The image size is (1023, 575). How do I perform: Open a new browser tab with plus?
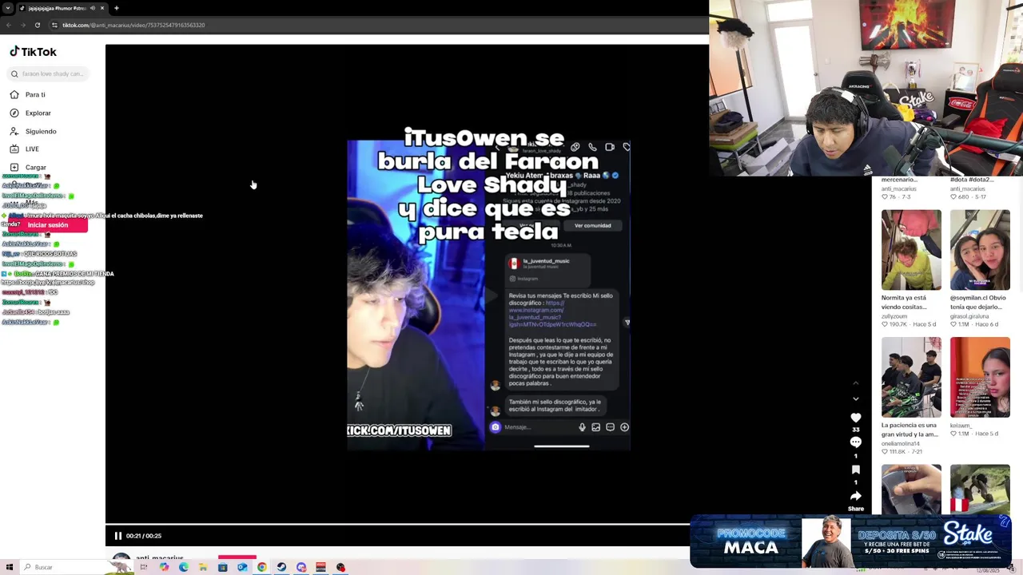point(116,8)
